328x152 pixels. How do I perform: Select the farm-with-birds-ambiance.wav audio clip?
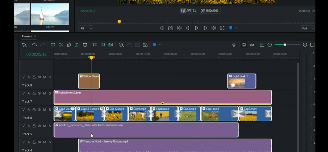click(146, 130)
